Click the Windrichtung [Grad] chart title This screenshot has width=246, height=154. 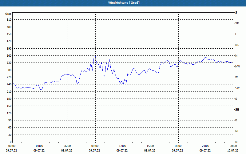click(124, 3)
